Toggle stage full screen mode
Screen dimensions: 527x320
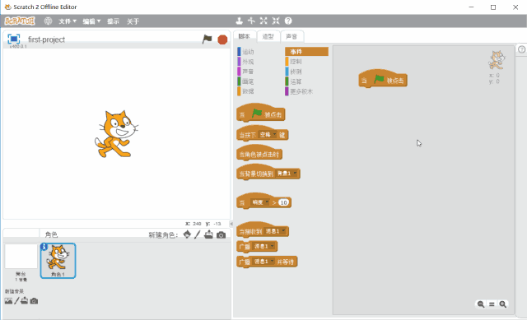point(14,39)
